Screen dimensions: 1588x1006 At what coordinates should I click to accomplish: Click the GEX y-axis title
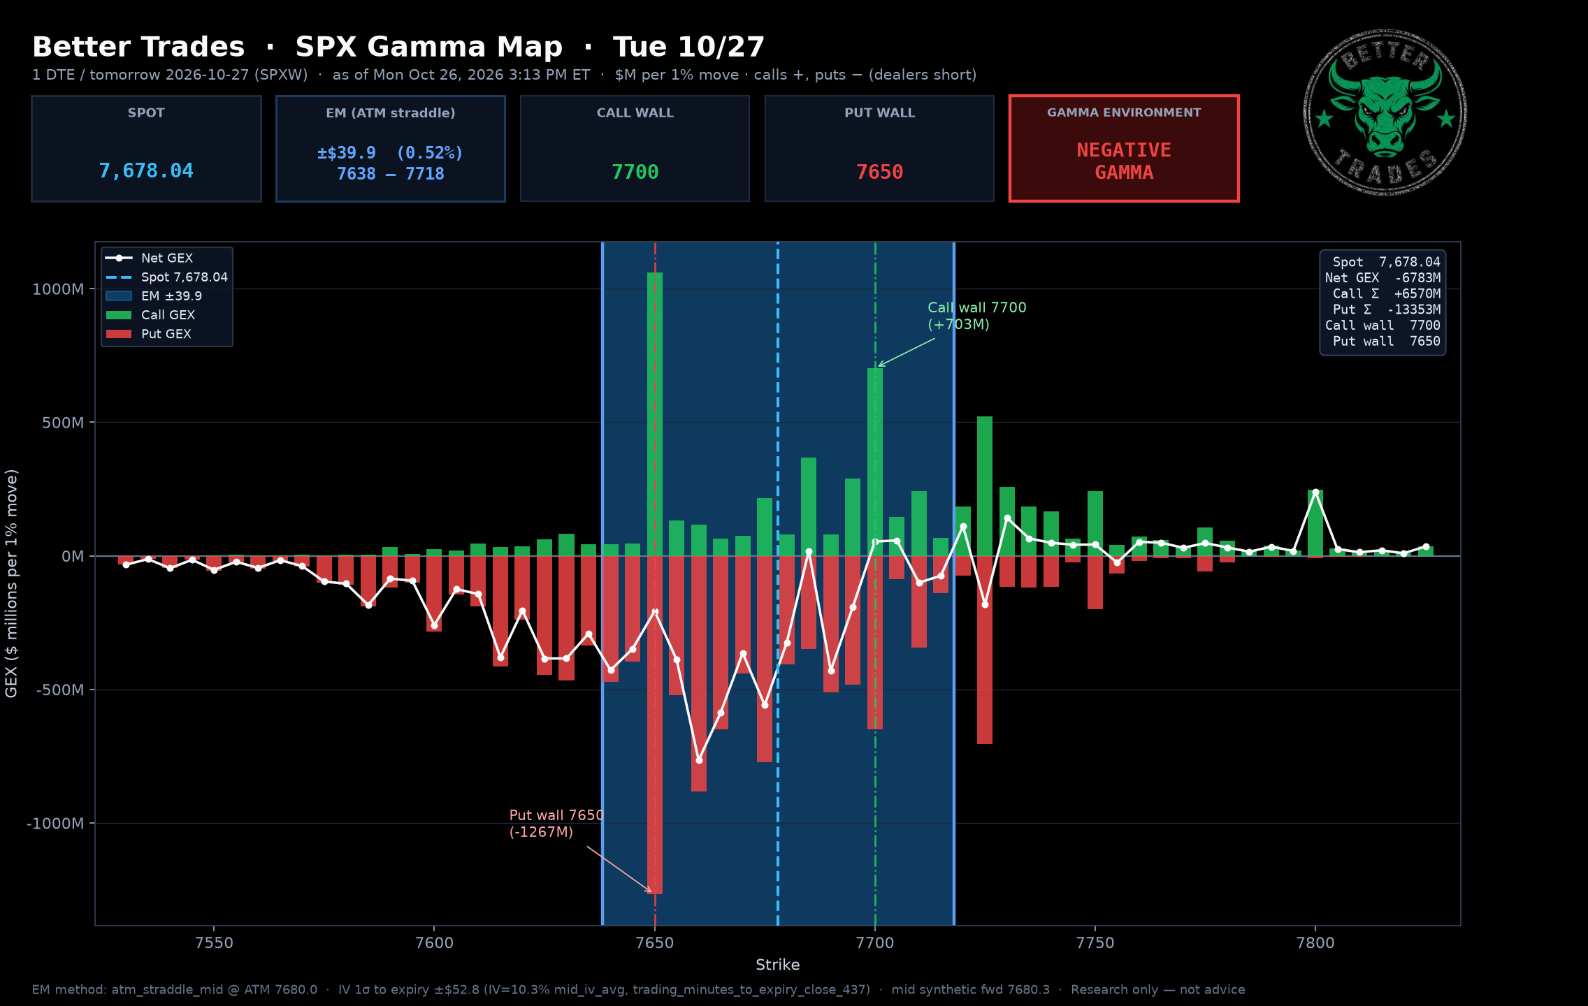[11, 583]
